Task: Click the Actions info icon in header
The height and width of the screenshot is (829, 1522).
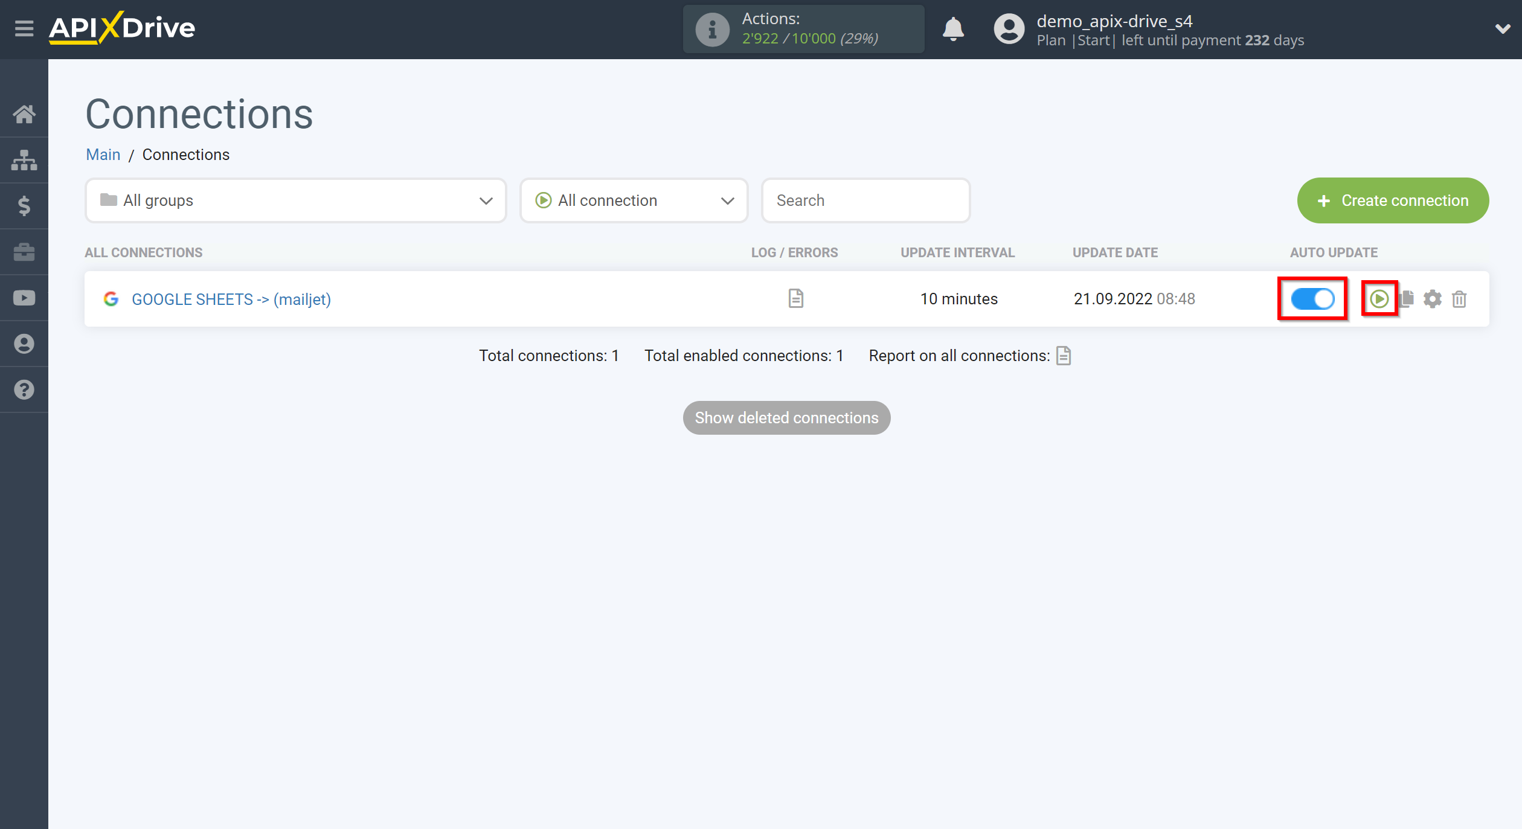Action: tap(708, 28)
